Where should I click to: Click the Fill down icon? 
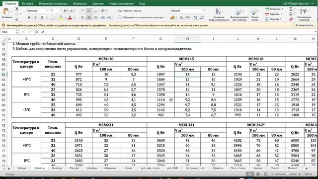(291, 14)
